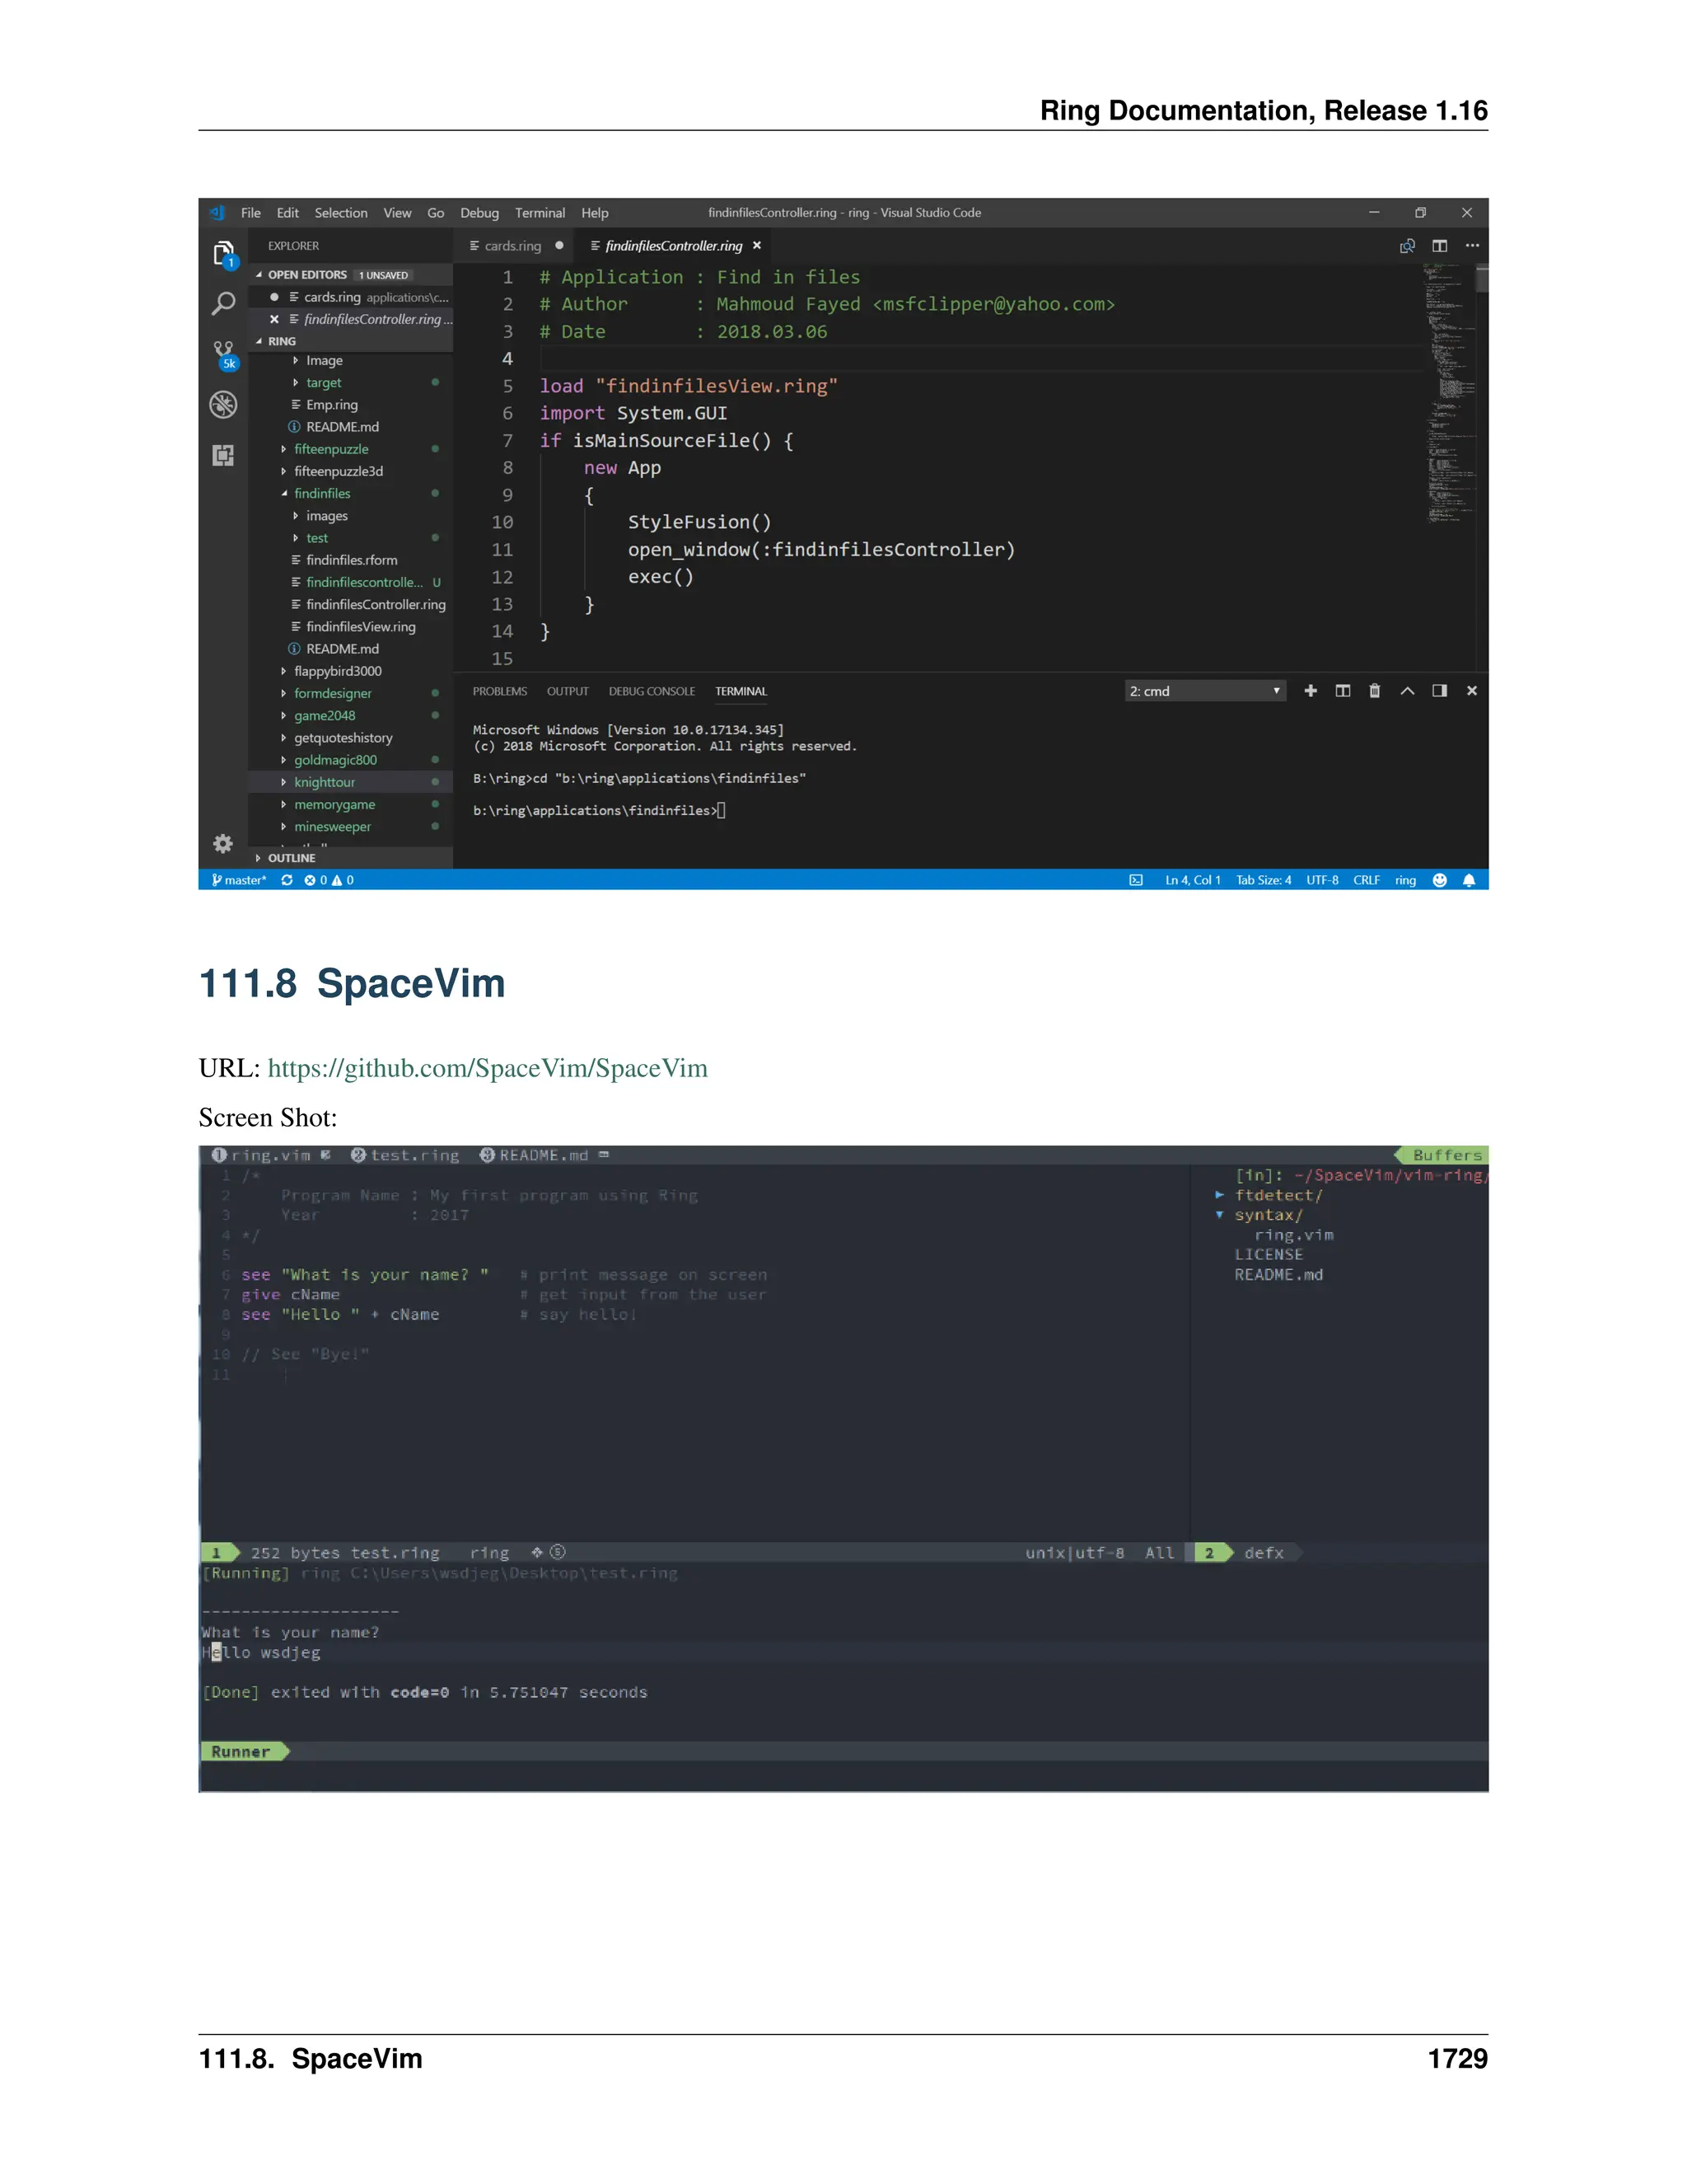Click the notifications bell in status bar
This screenshot has height=2184, width=1687.
coord(1468,880)
